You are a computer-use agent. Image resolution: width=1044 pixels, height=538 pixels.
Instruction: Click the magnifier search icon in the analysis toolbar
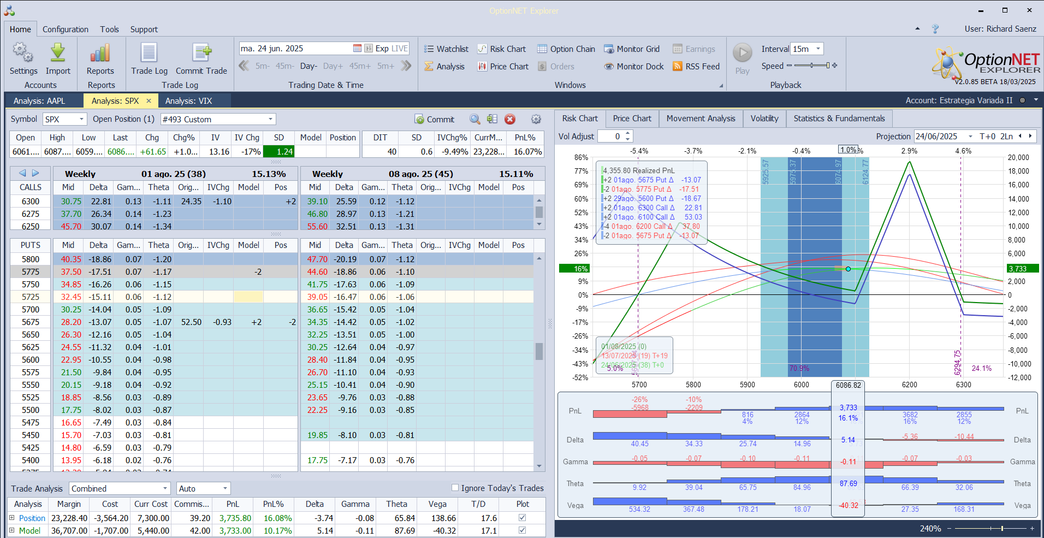(475, 119)
